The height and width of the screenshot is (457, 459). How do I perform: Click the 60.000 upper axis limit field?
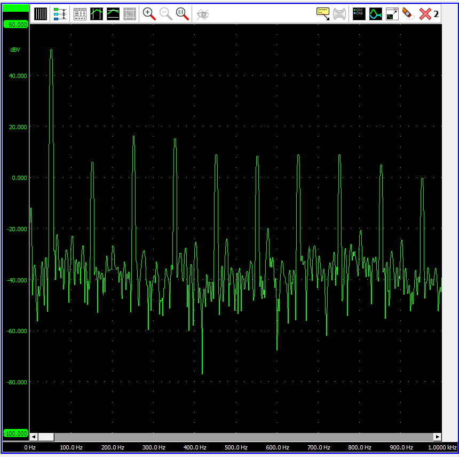16,25
